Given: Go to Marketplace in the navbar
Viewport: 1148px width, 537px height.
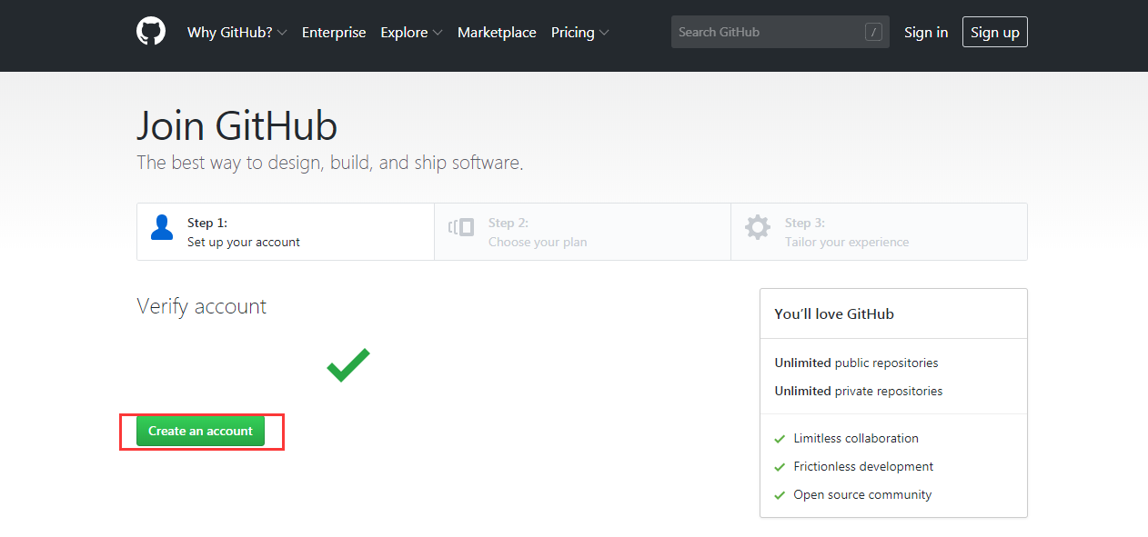Looking at the screenshot, I should (x=497, y=33).
